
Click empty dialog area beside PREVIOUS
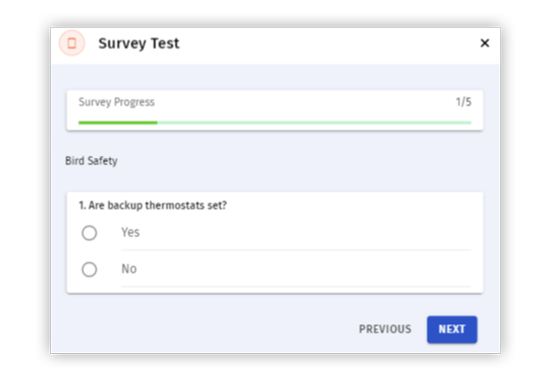click(206, 329)
